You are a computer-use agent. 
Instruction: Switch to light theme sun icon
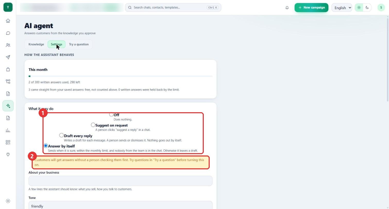(x=359, y=7)
